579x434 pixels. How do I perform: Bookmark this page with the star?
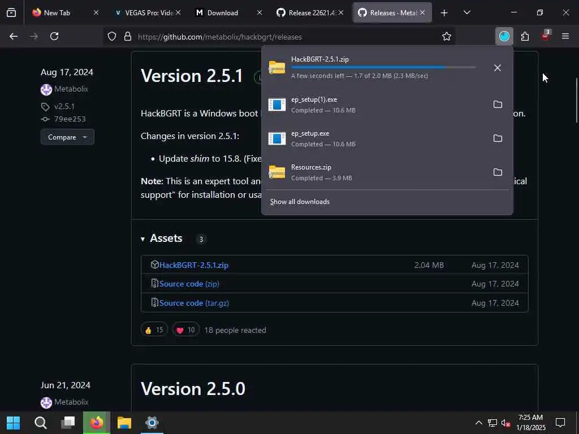(x=447, y=36)
